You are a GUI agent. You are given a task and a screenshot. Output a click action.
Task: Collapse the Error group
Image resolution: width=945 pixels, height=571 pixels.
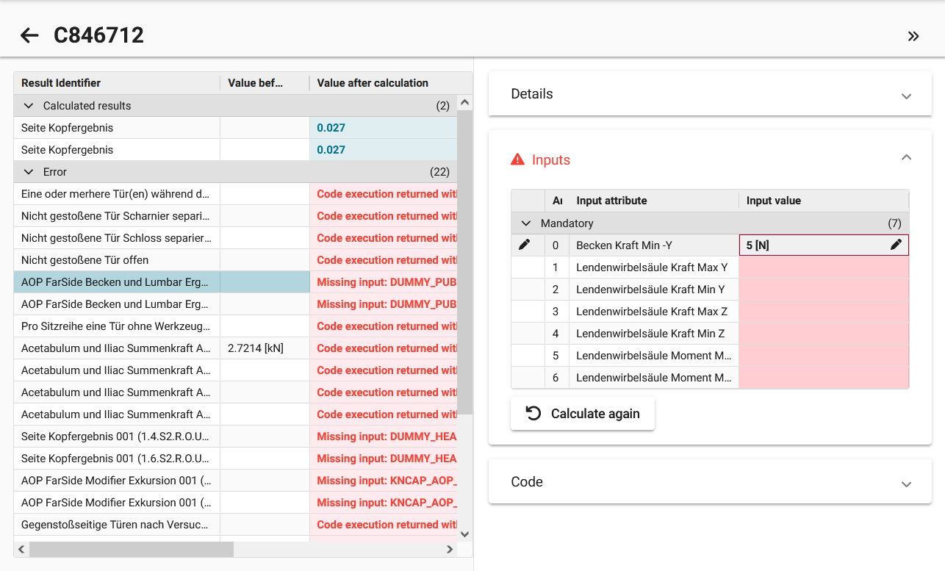[x=29, y=172]
